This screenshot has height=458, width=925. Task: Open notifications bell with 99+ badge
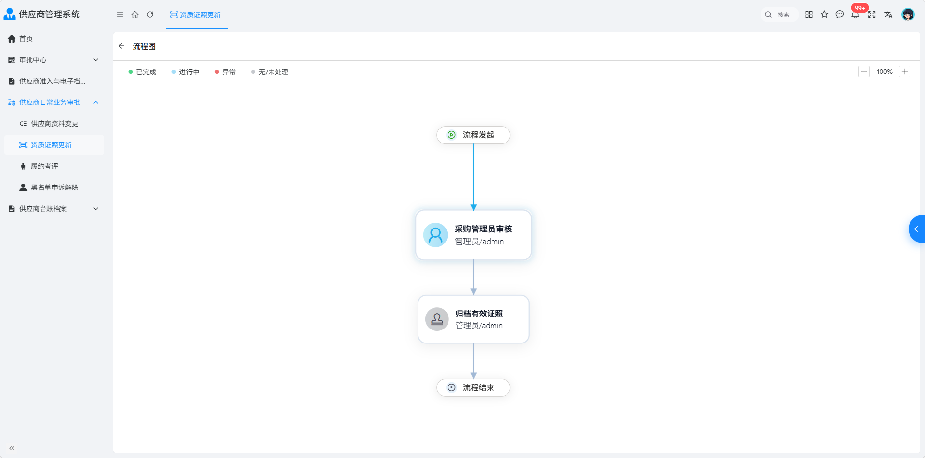pos(856,14)
